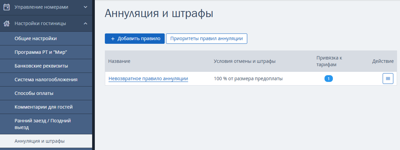Click the Условия отмены и штрафы header

pos(245,61)
